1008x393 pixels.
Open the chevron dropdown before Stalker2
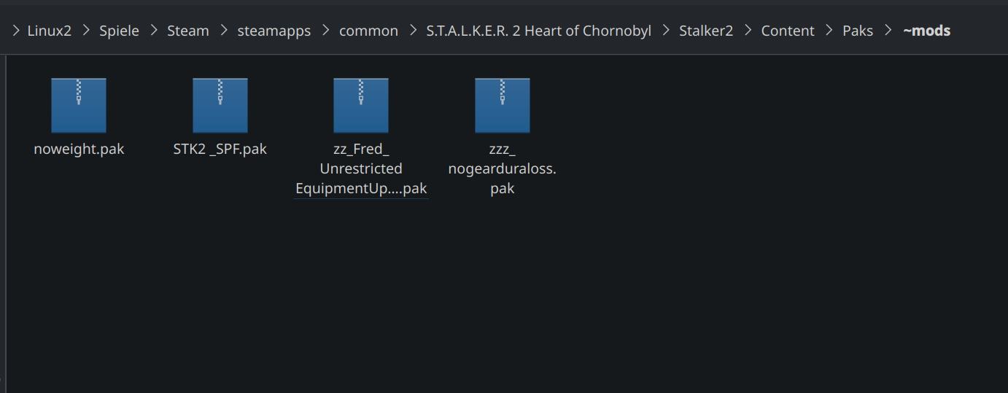pyautogui.click(x=665, y=31)
